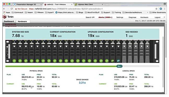Click Hardware link in top navigation
This screenshot has width=169, height=97.
(x=144, y=17)
